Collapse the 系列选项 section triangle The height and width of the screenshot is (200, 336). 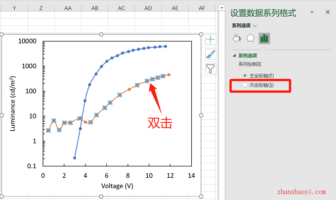(x=234, y=55)
